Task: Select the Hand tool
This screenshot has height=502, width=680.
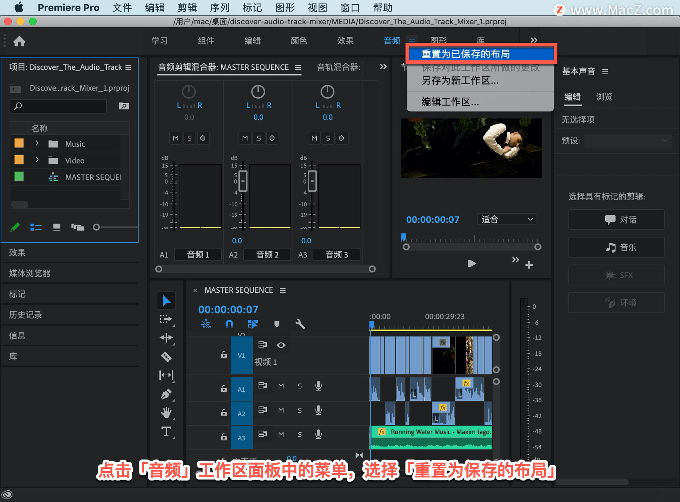Action: coord(166,412)
